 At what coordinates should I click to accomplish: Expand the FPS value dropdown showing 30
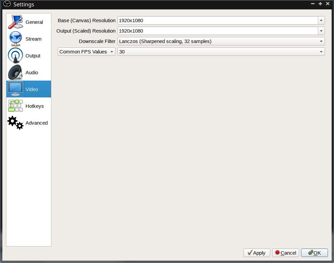click(221, 52)
